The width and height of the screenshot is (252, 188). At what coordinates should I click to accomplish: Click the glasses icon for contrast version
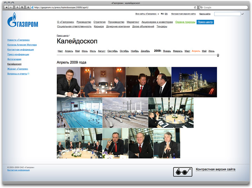[182, 172]
